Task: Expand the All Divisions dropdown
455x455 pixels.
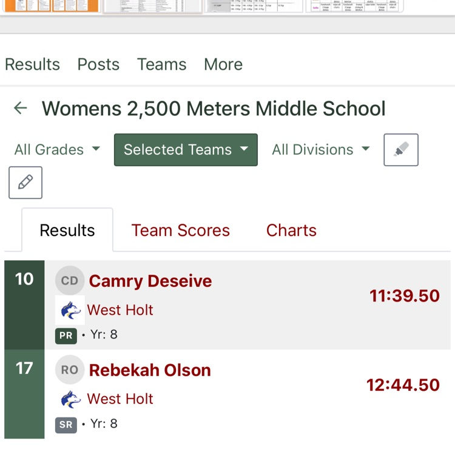Action: (320, 150)
